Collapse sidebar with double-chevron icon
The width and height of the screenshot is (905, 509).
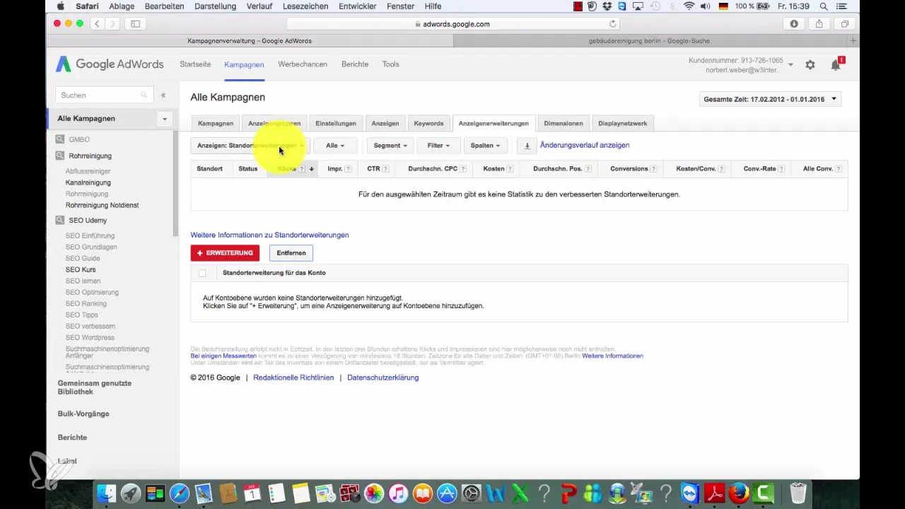click(163, 95)
